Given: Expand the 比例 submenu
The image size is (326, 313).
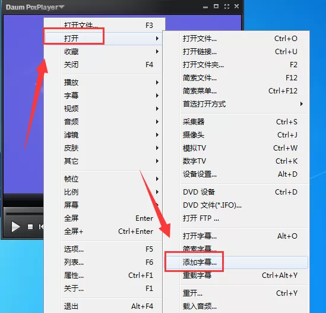Looking at the screenshot, I should (103, 192).
